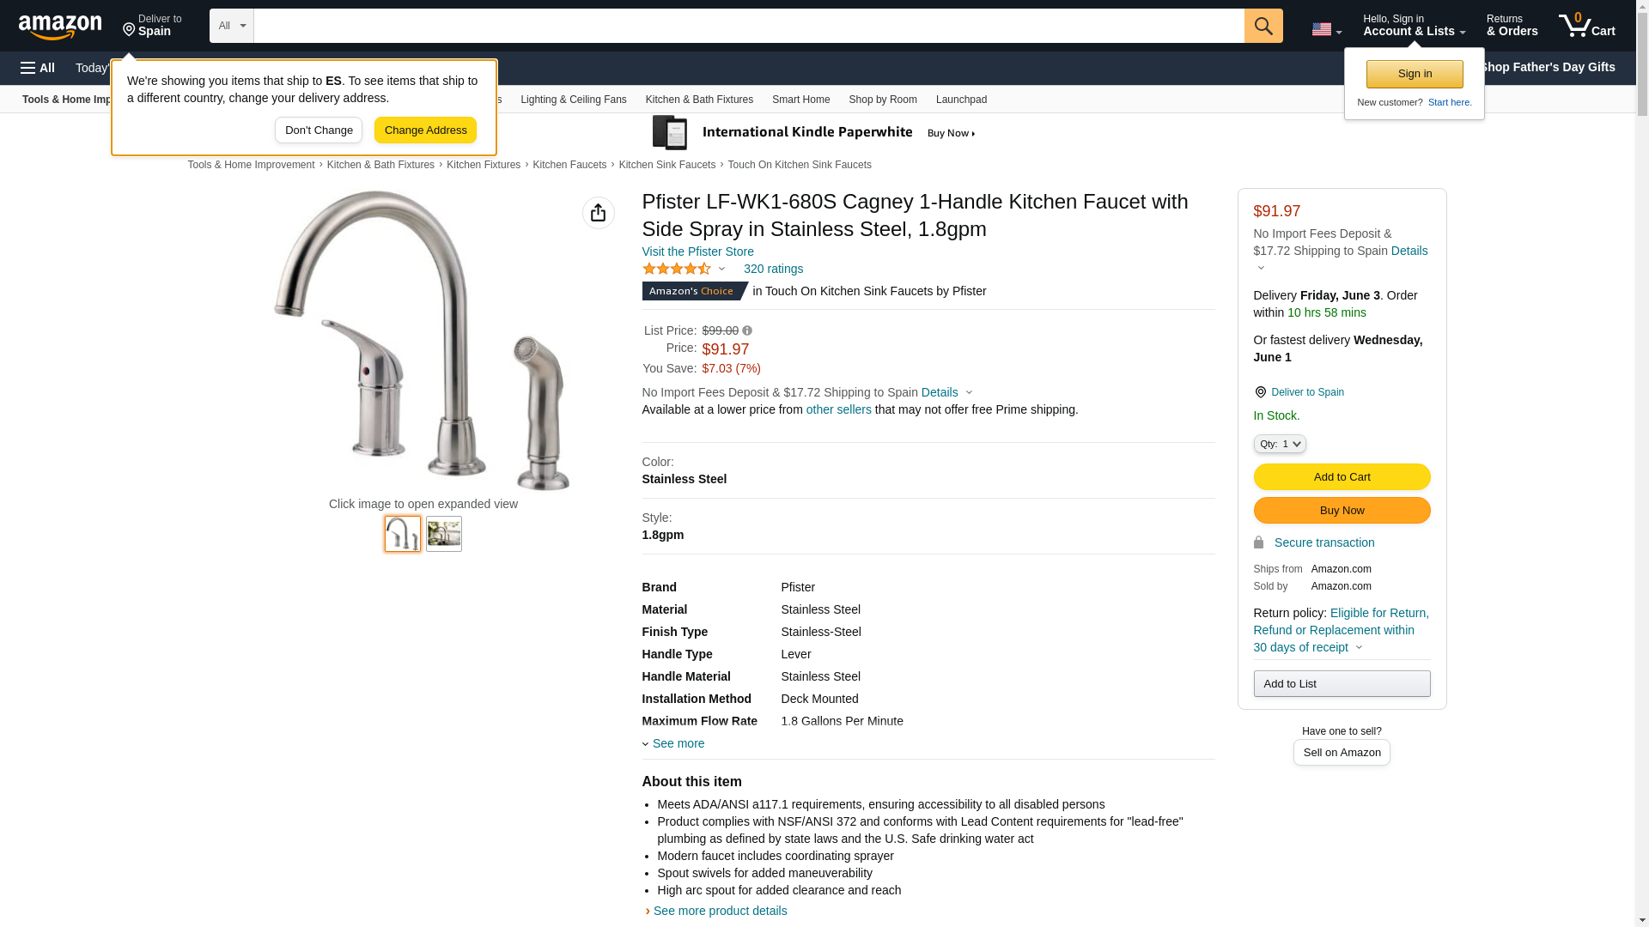Click the List Price info icon

[x=747, y=331]
